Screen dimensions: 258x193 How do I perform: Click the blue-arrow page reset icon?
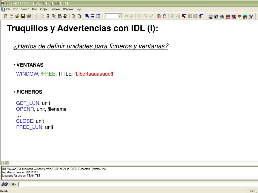tap(164, 16)
